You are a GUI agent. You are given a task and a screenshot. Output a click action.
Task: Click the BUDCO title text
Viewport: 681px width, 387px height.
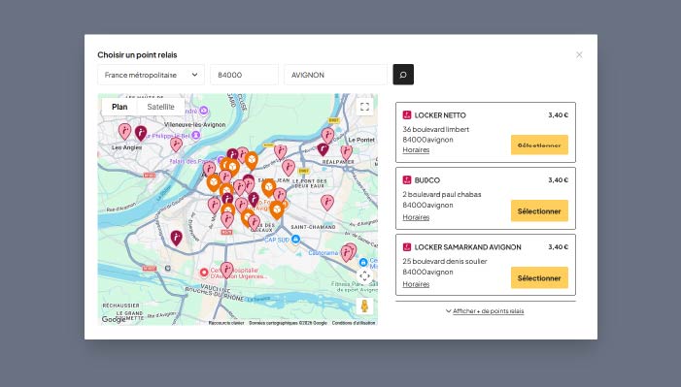426,180
